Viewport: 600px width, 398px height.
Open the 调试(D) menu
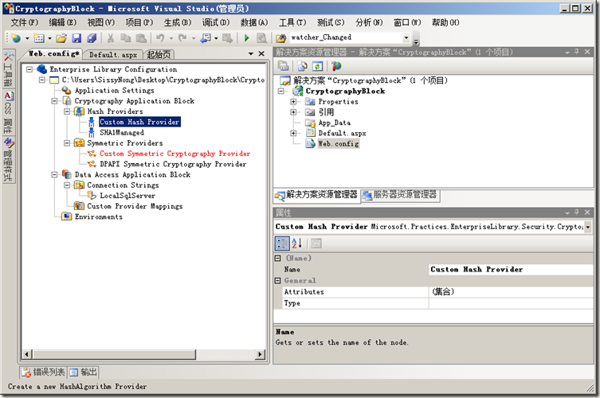pos(216,22)
